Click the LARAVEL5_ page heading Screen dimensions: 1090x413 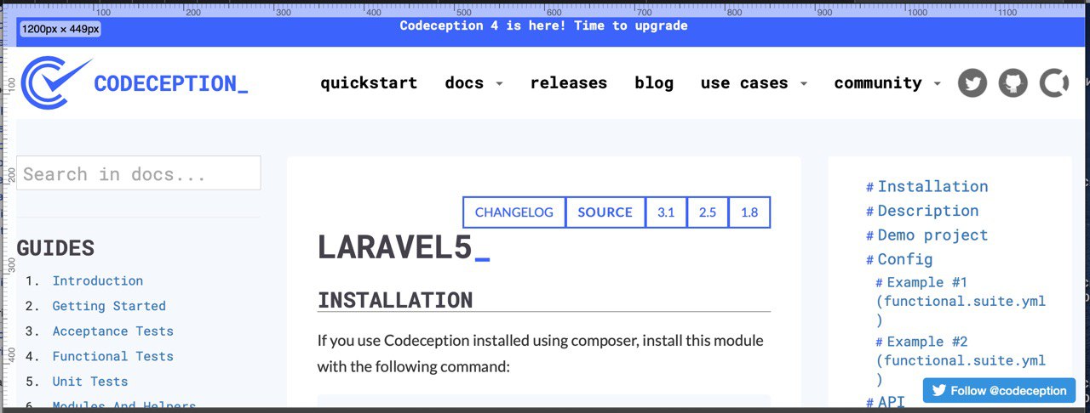404,247
